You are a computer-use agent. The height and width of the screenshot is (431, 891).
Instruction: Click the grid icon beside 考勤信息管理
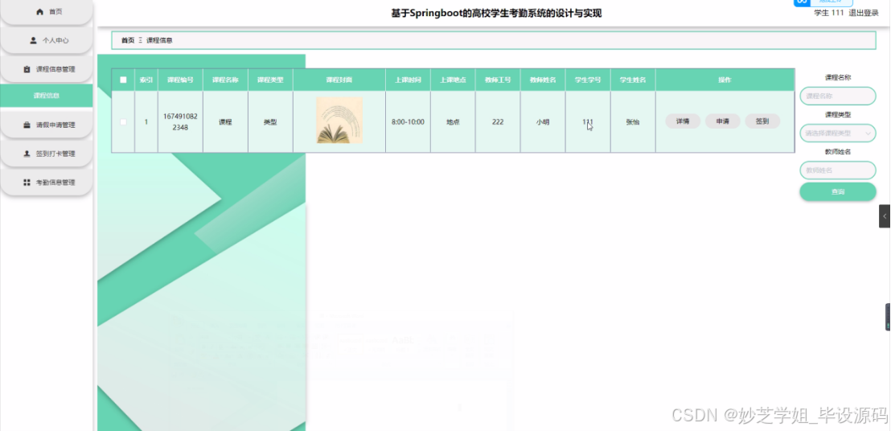tap(27, 183)
